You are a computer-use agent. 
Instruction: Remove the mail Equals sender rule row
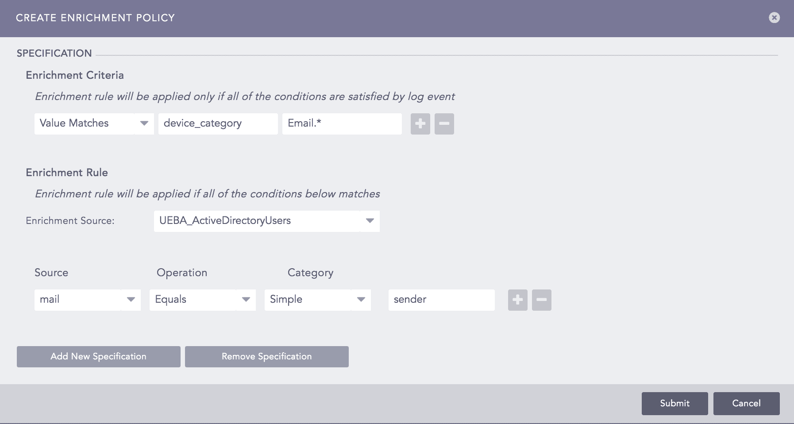[x=541, y=300]
